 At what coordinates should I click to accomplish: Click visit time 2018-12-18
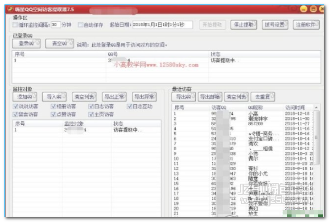297,114
